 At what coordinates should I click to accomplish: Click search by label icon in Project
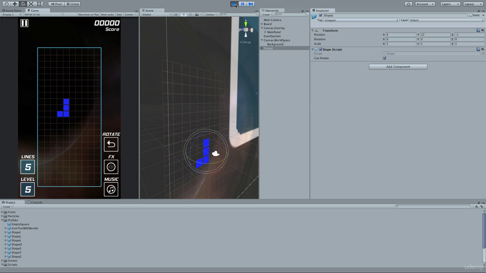(482, 207)
